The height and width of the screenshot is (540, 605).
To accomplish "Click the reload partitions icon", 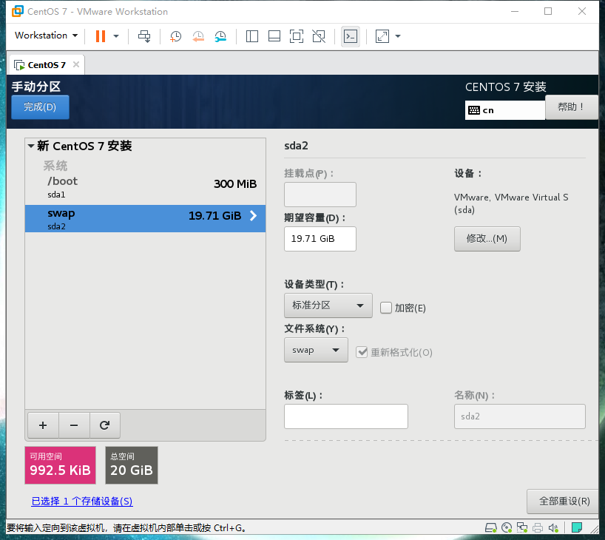I will (104, 425).
